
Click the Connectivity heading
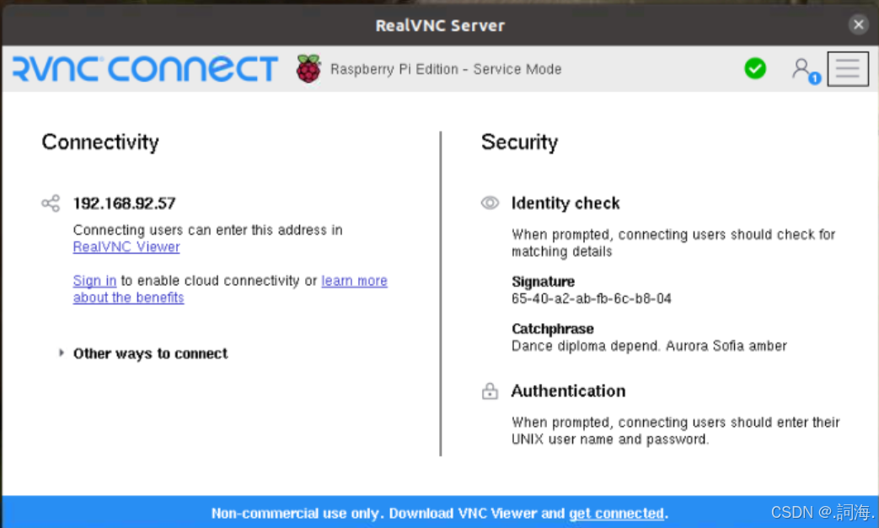click(100, 142)
